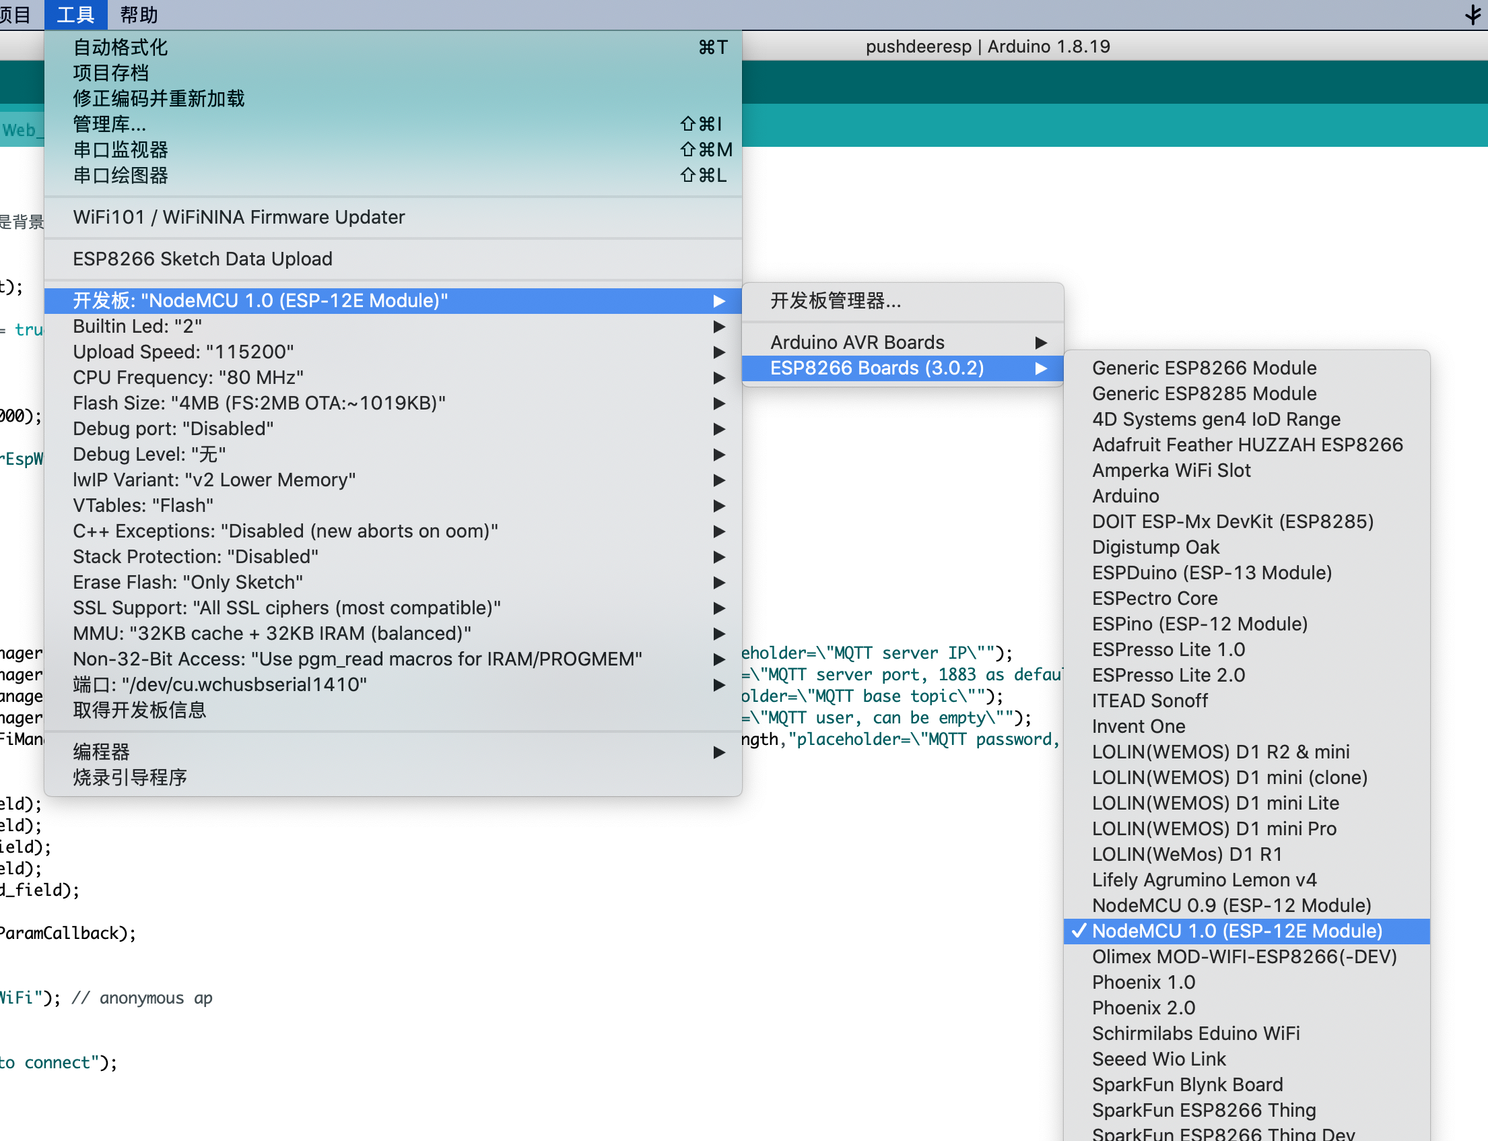
Task: Click 烧录引导程序 burn bootloader
Action: coord(393,778)
